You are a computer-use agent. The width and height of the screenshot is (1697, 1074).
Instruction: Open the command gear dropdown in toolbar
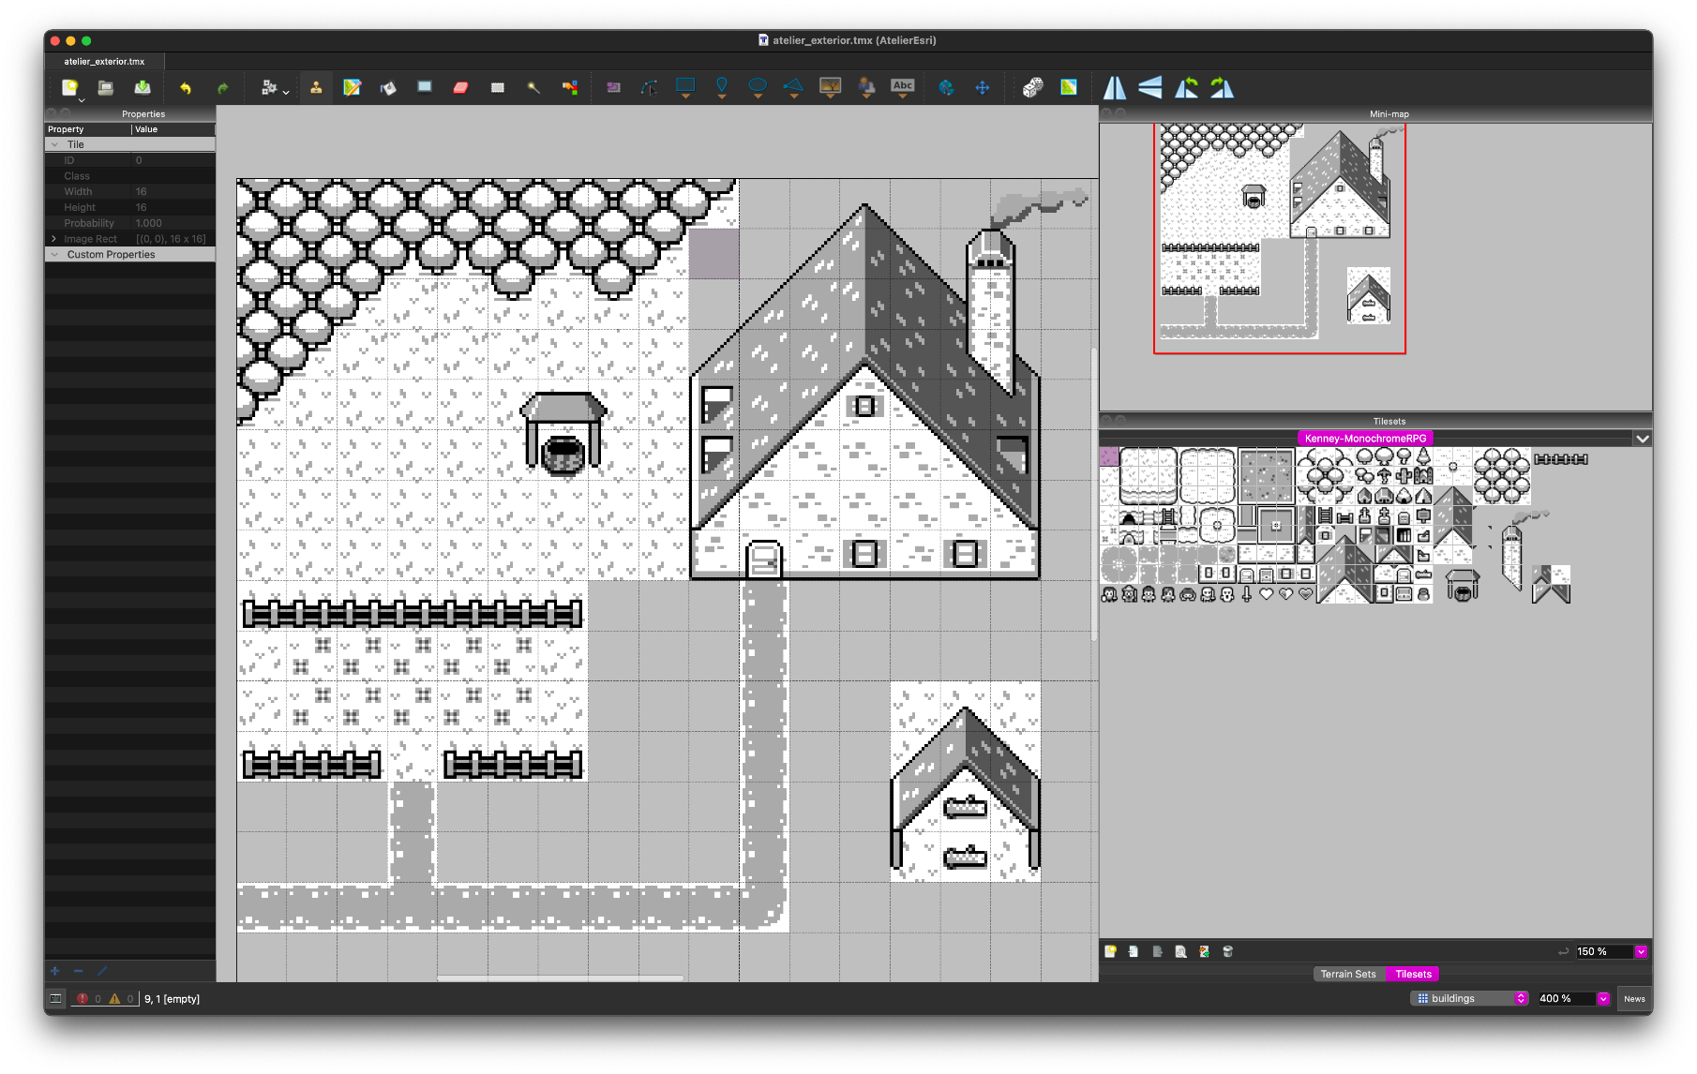(274, 88)
